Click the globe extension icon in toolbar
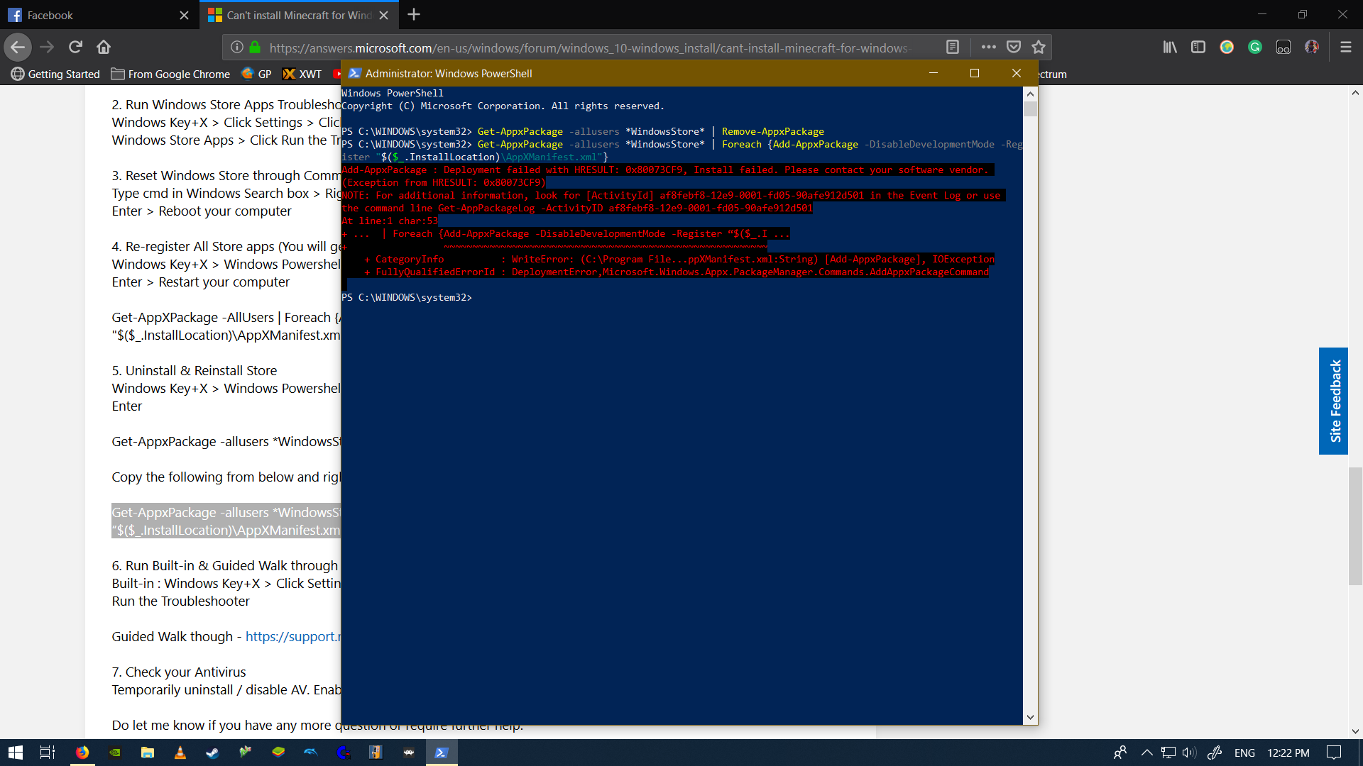Viewport: 1363px width, 766px height. pyautogui.click(x=1227, y=47)
